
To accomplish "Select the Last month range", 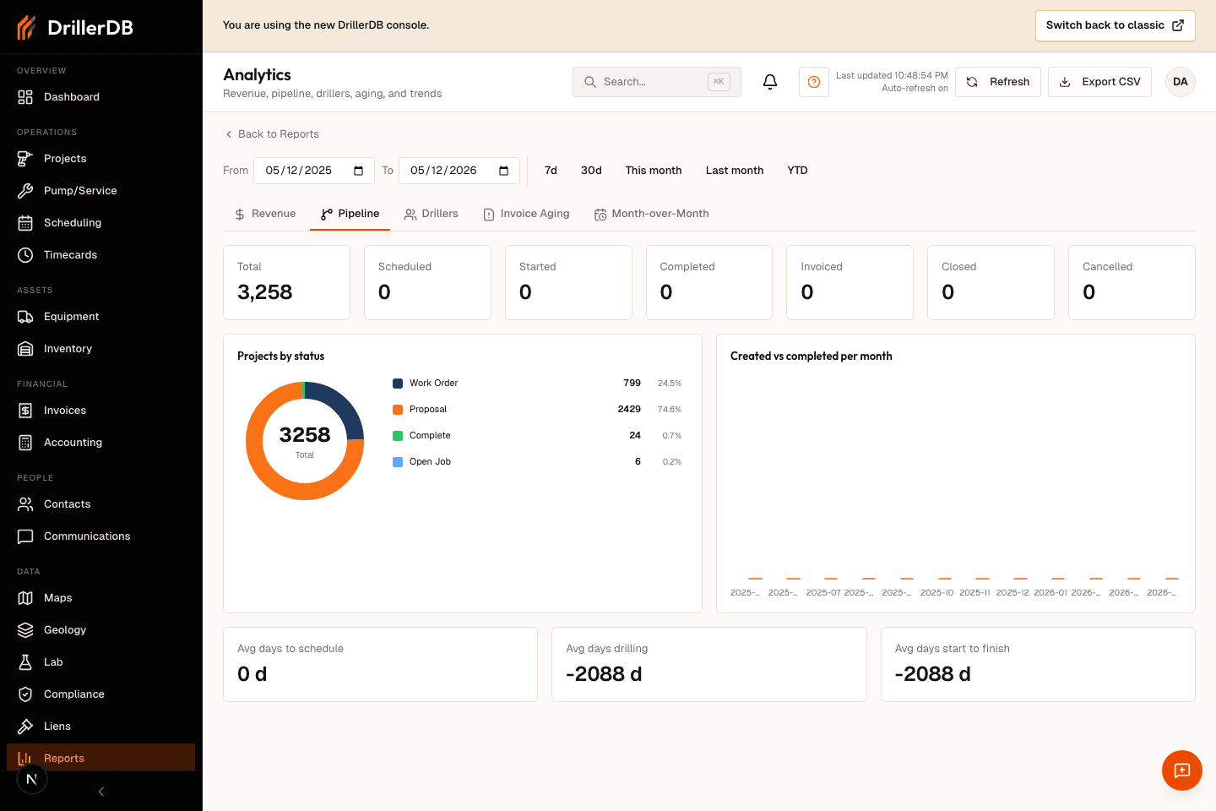I will [x=735, y=171].
